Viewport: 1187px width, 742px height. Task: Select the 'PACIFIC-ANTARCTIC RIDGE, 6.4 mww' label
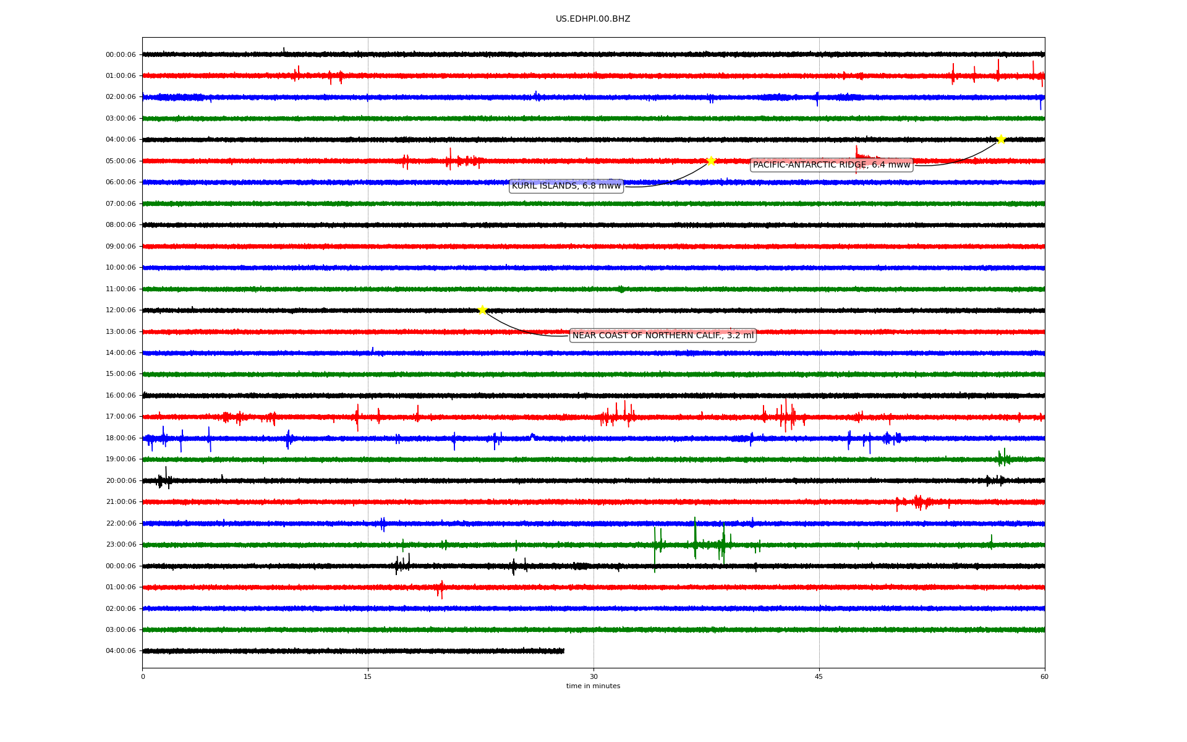pos(832,164)
